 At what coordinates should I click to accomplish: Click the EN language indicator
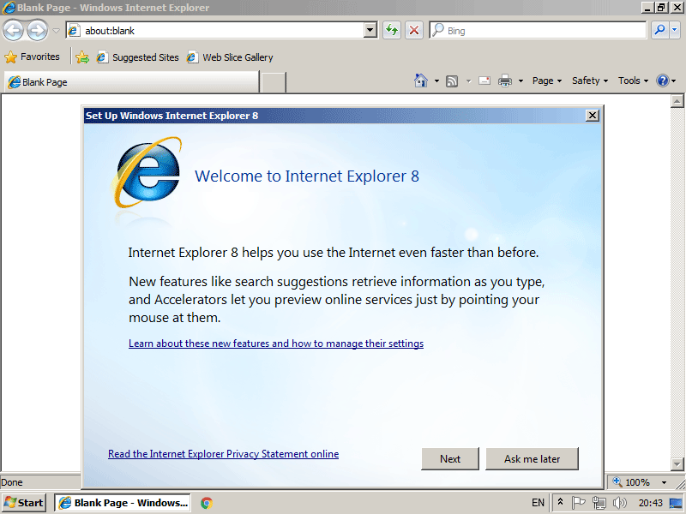(538, 503)
